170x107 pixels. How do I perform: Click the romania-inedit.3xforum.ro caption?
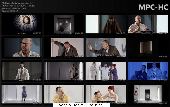(80, 105)
